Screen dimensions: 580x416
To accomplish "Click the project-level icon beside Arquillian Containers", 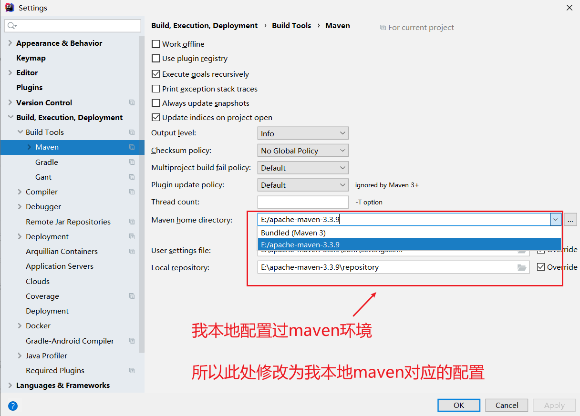I will coord(132,251).
